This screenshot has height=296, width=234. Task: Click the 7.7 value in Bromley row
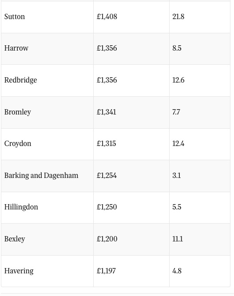point(176,112)
